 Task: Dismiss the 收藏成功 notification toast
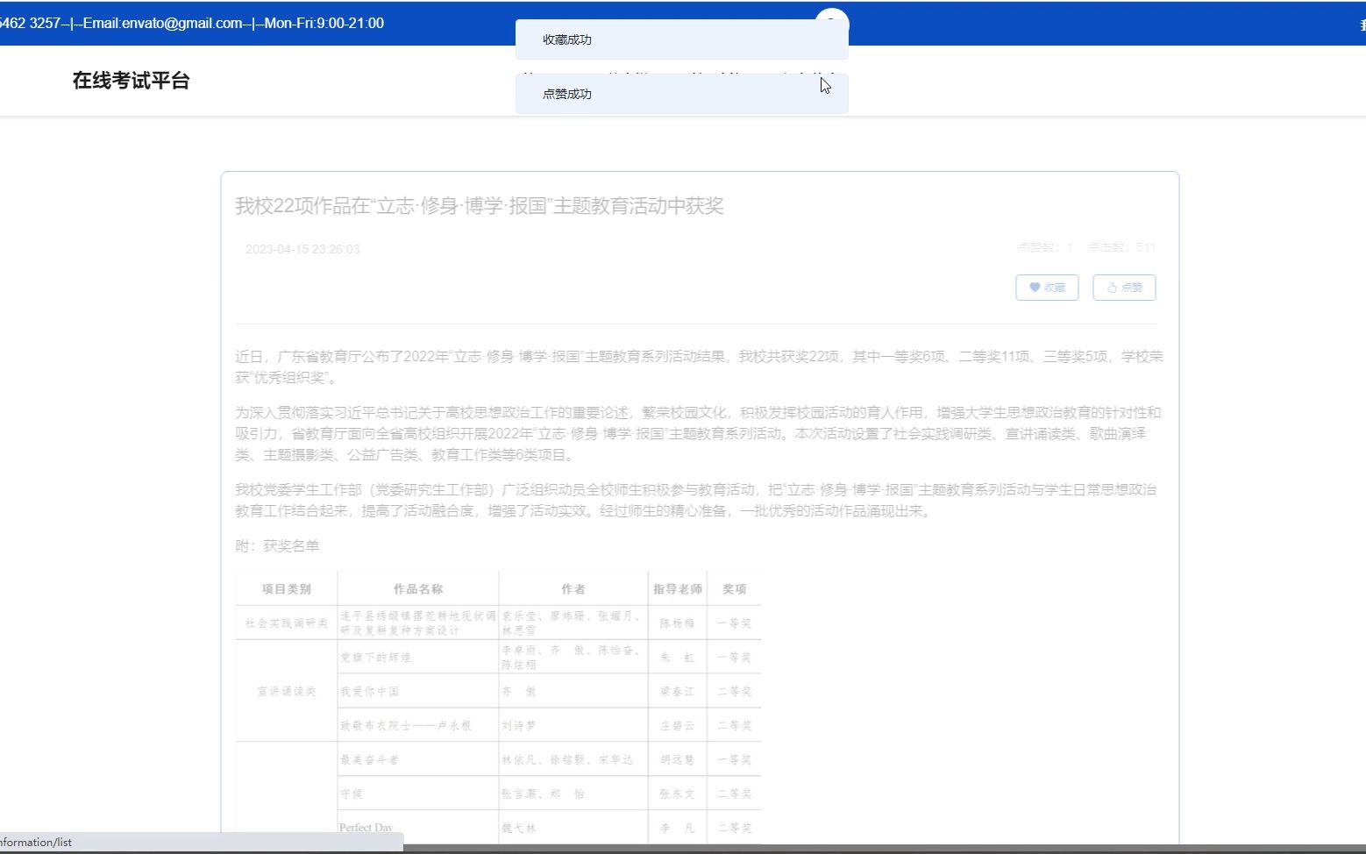(682, 39)
